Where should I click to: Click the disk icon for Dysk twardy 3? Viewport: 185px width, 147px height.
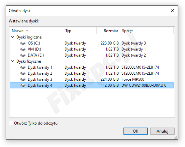click(23, 79)
